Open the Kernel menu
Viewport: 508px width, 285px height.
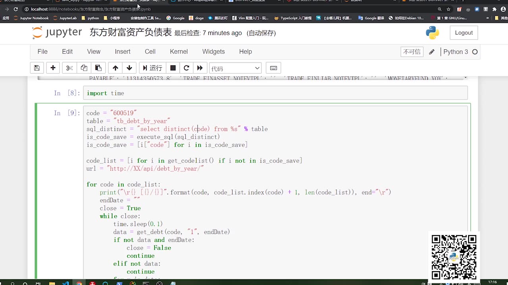click(x=179, y=51)
